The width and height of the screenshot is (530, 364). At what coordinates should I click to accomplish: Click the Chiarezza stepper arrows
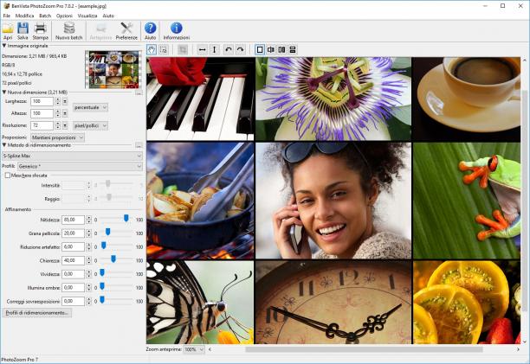(x=88, y=260)
